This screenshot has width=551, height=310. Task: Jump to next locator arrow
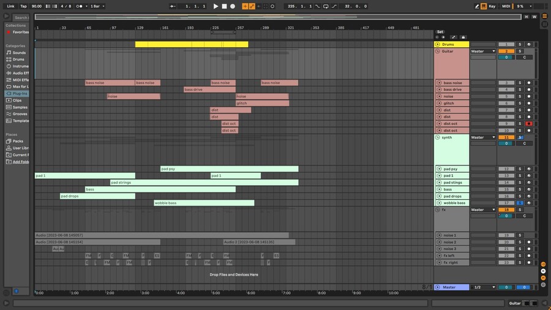443,37
